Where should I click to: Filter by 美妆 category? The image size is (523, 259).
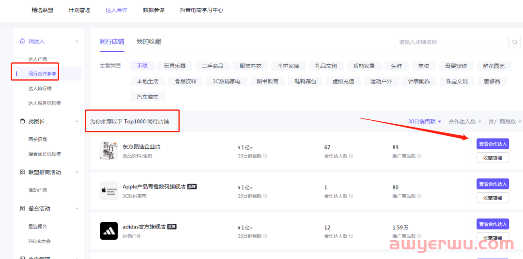424,66
